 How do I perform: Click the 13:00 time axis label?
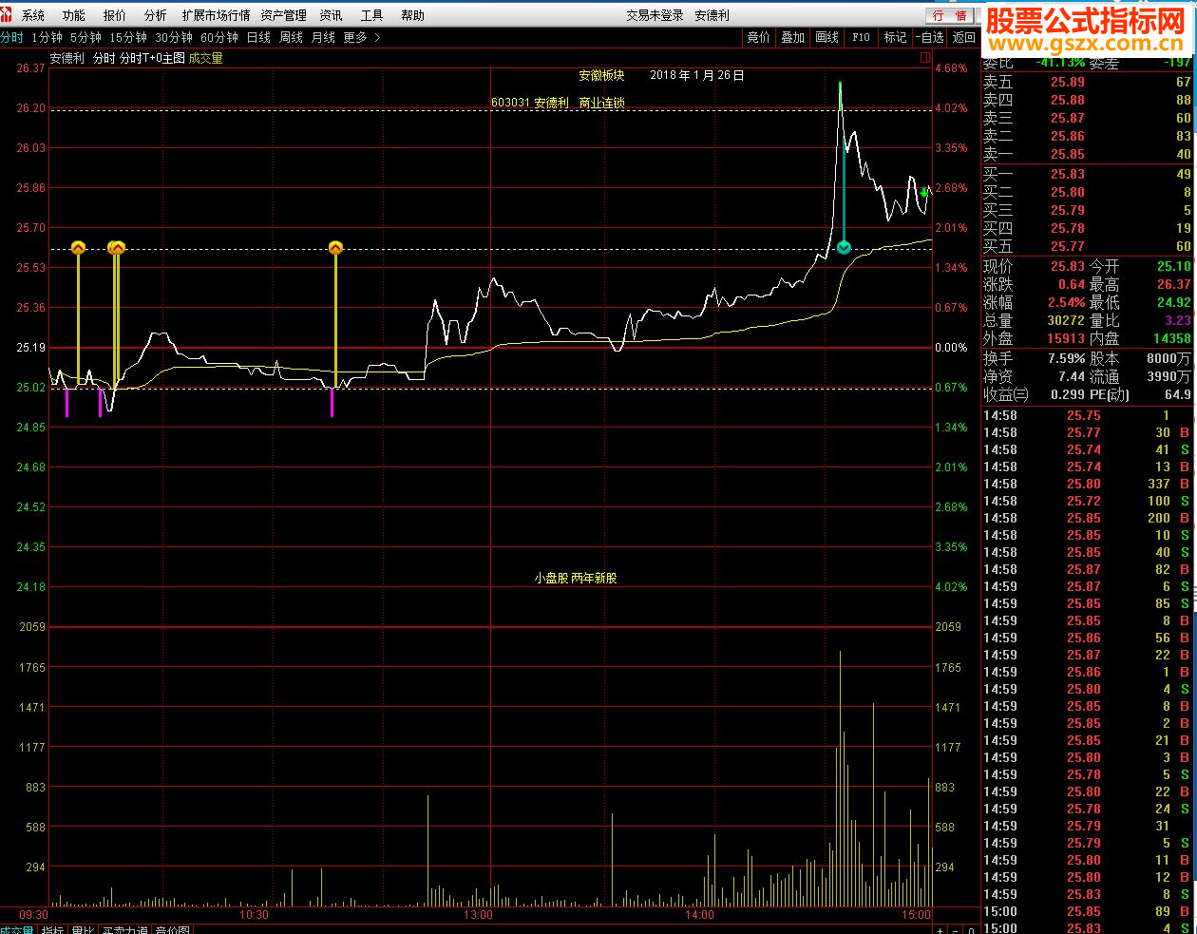point(478,915)
